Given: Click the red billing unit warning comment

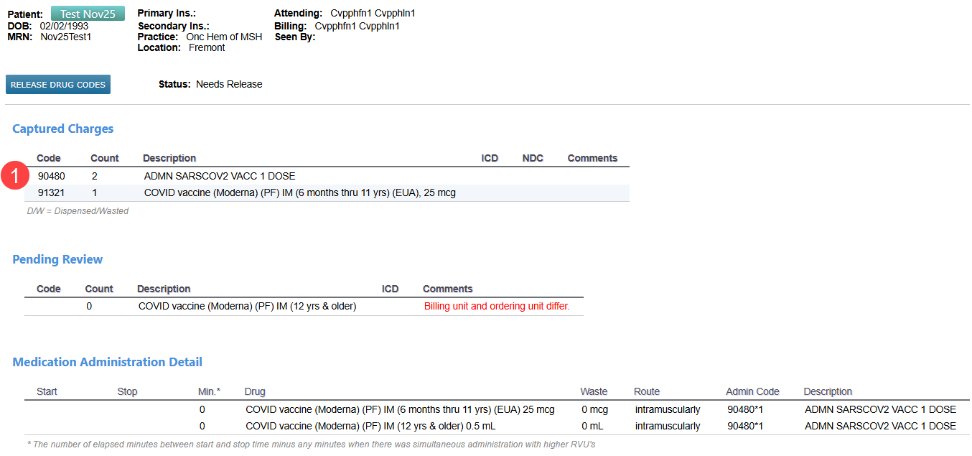Looking at the screenshot, I should (x=496, y=307).
